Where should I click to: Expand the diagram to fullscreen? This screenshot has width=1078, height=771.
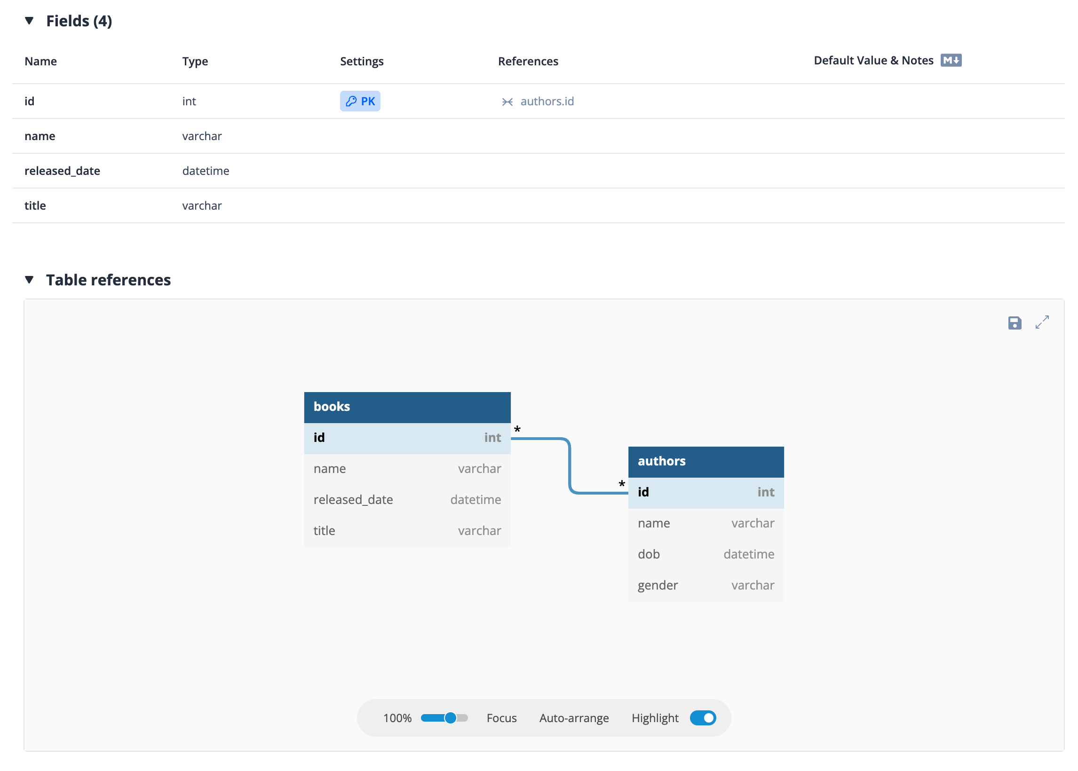pos(1042,323)
